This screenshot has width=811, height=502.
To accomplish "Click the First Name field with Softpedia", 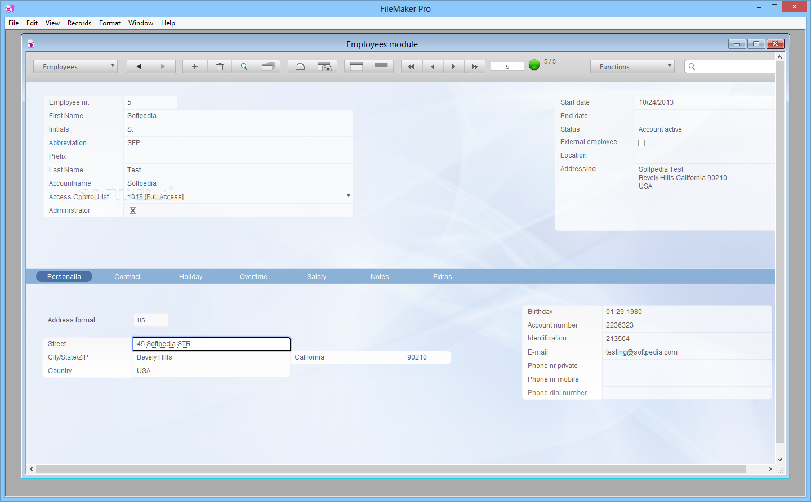I will point(238,116).
